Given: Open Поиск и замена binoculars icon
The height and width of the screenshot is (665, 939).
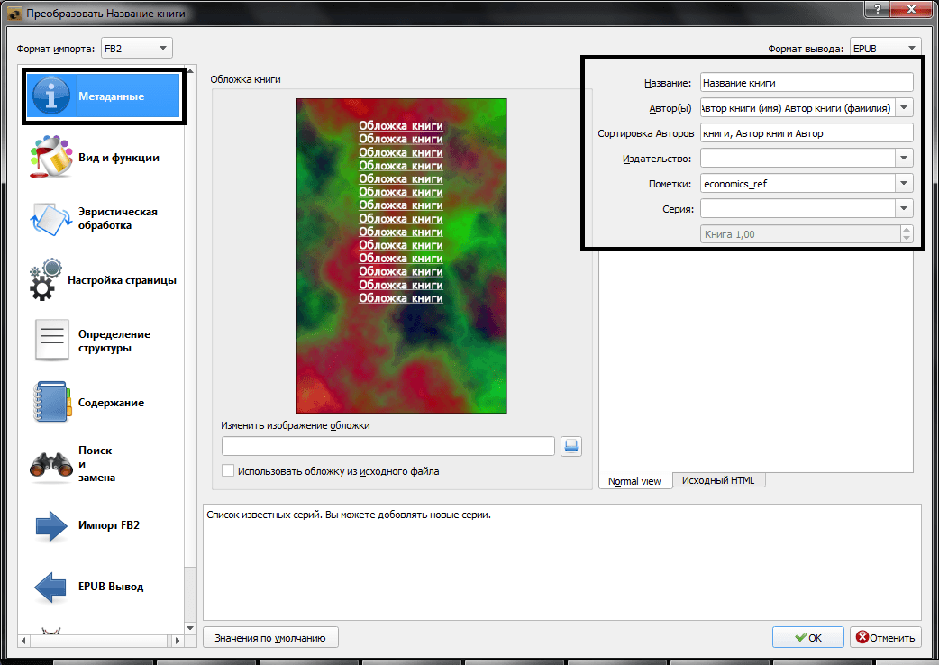Looking at the screenshot, I should coord(51,464).
